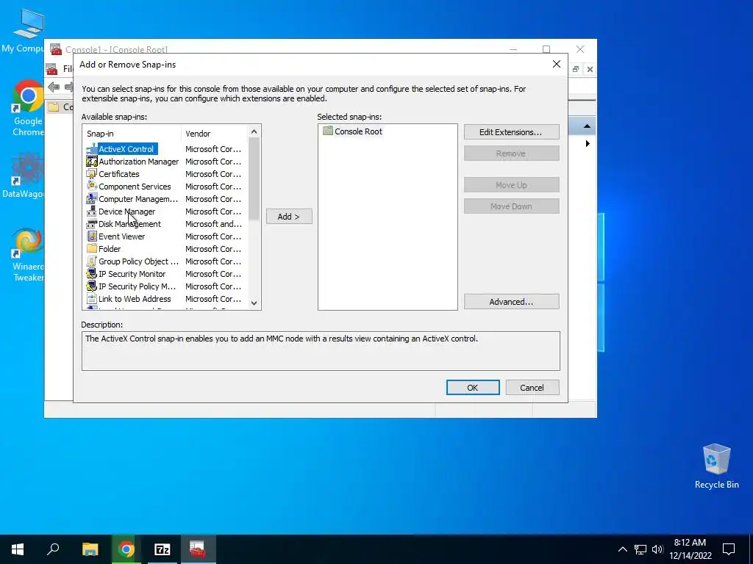Click the scroll up arrow of snap-ins list
Viewport: 753px width, 564px height.
coord(254,131)
